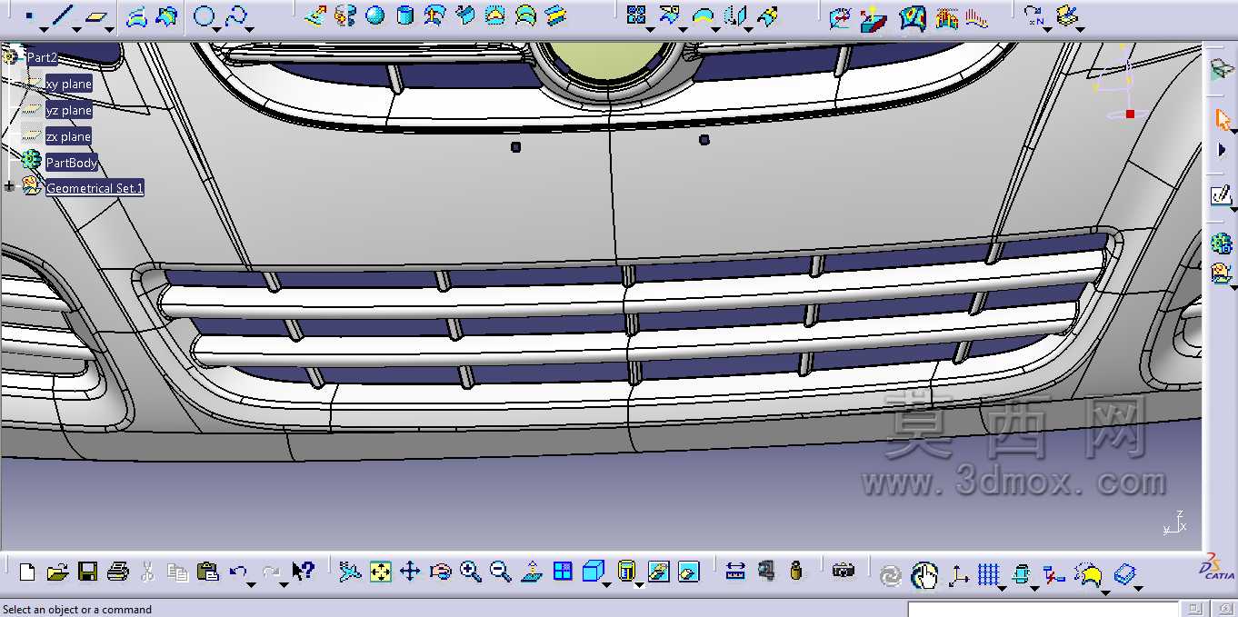Image resolution: width=1238 pixels, height=617 pixels.
Task: Toggle Hide/Show on selected object
Action: pyautogui.click(x=659, y=572)
